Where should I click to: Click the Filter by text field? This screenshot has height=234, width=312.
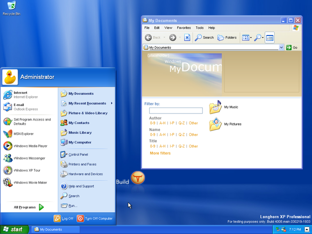click(176, 111)
